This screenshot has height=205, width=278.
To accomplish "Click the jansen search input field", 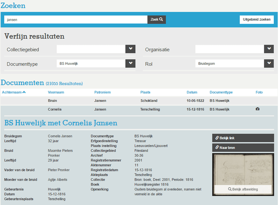I will tap(76, 20).
